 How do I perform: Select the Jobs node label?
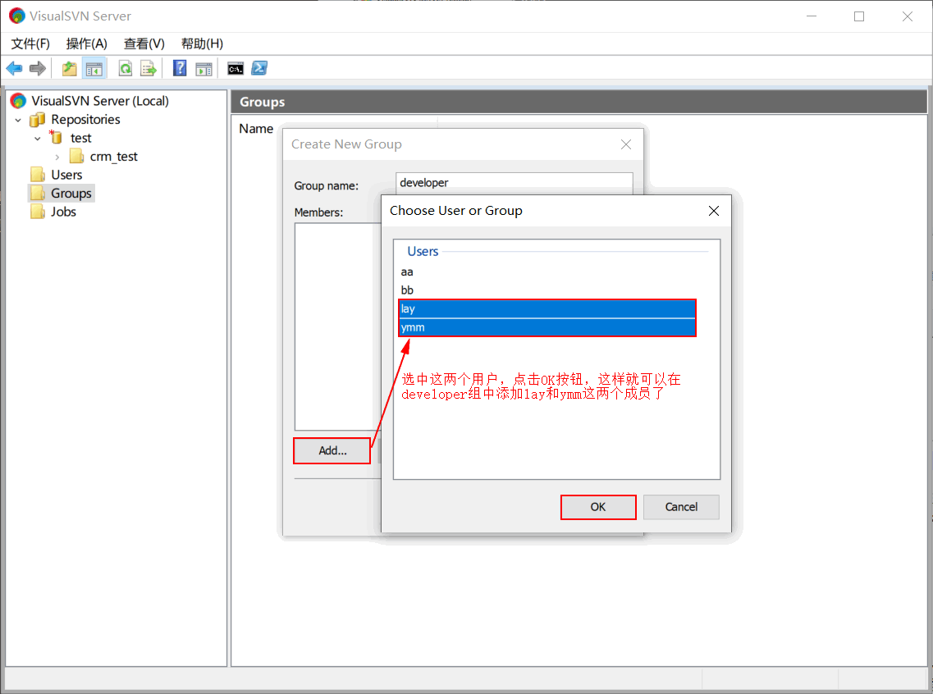click(x=64, y=212)
